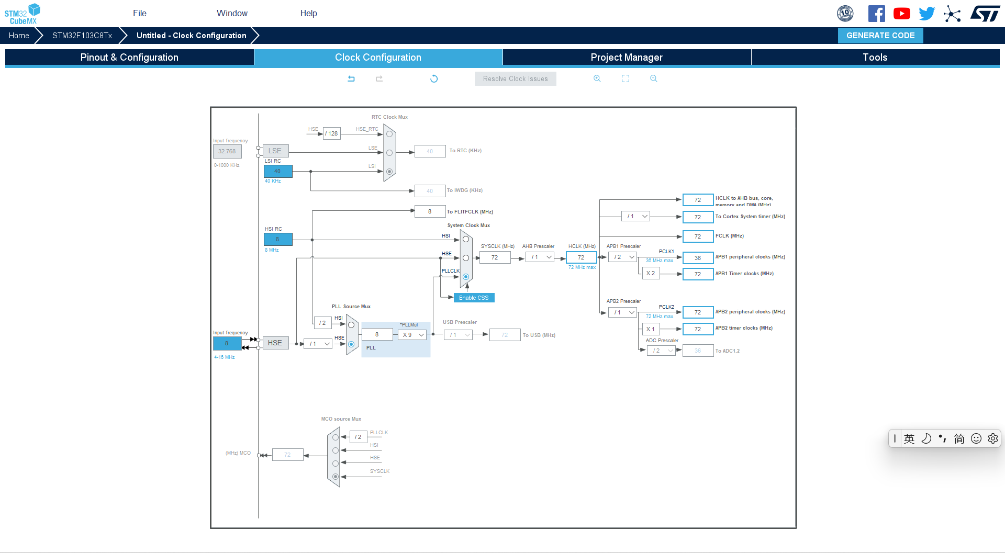
Task: Open the ST Facebook page icon
Action: pos(877,14)
